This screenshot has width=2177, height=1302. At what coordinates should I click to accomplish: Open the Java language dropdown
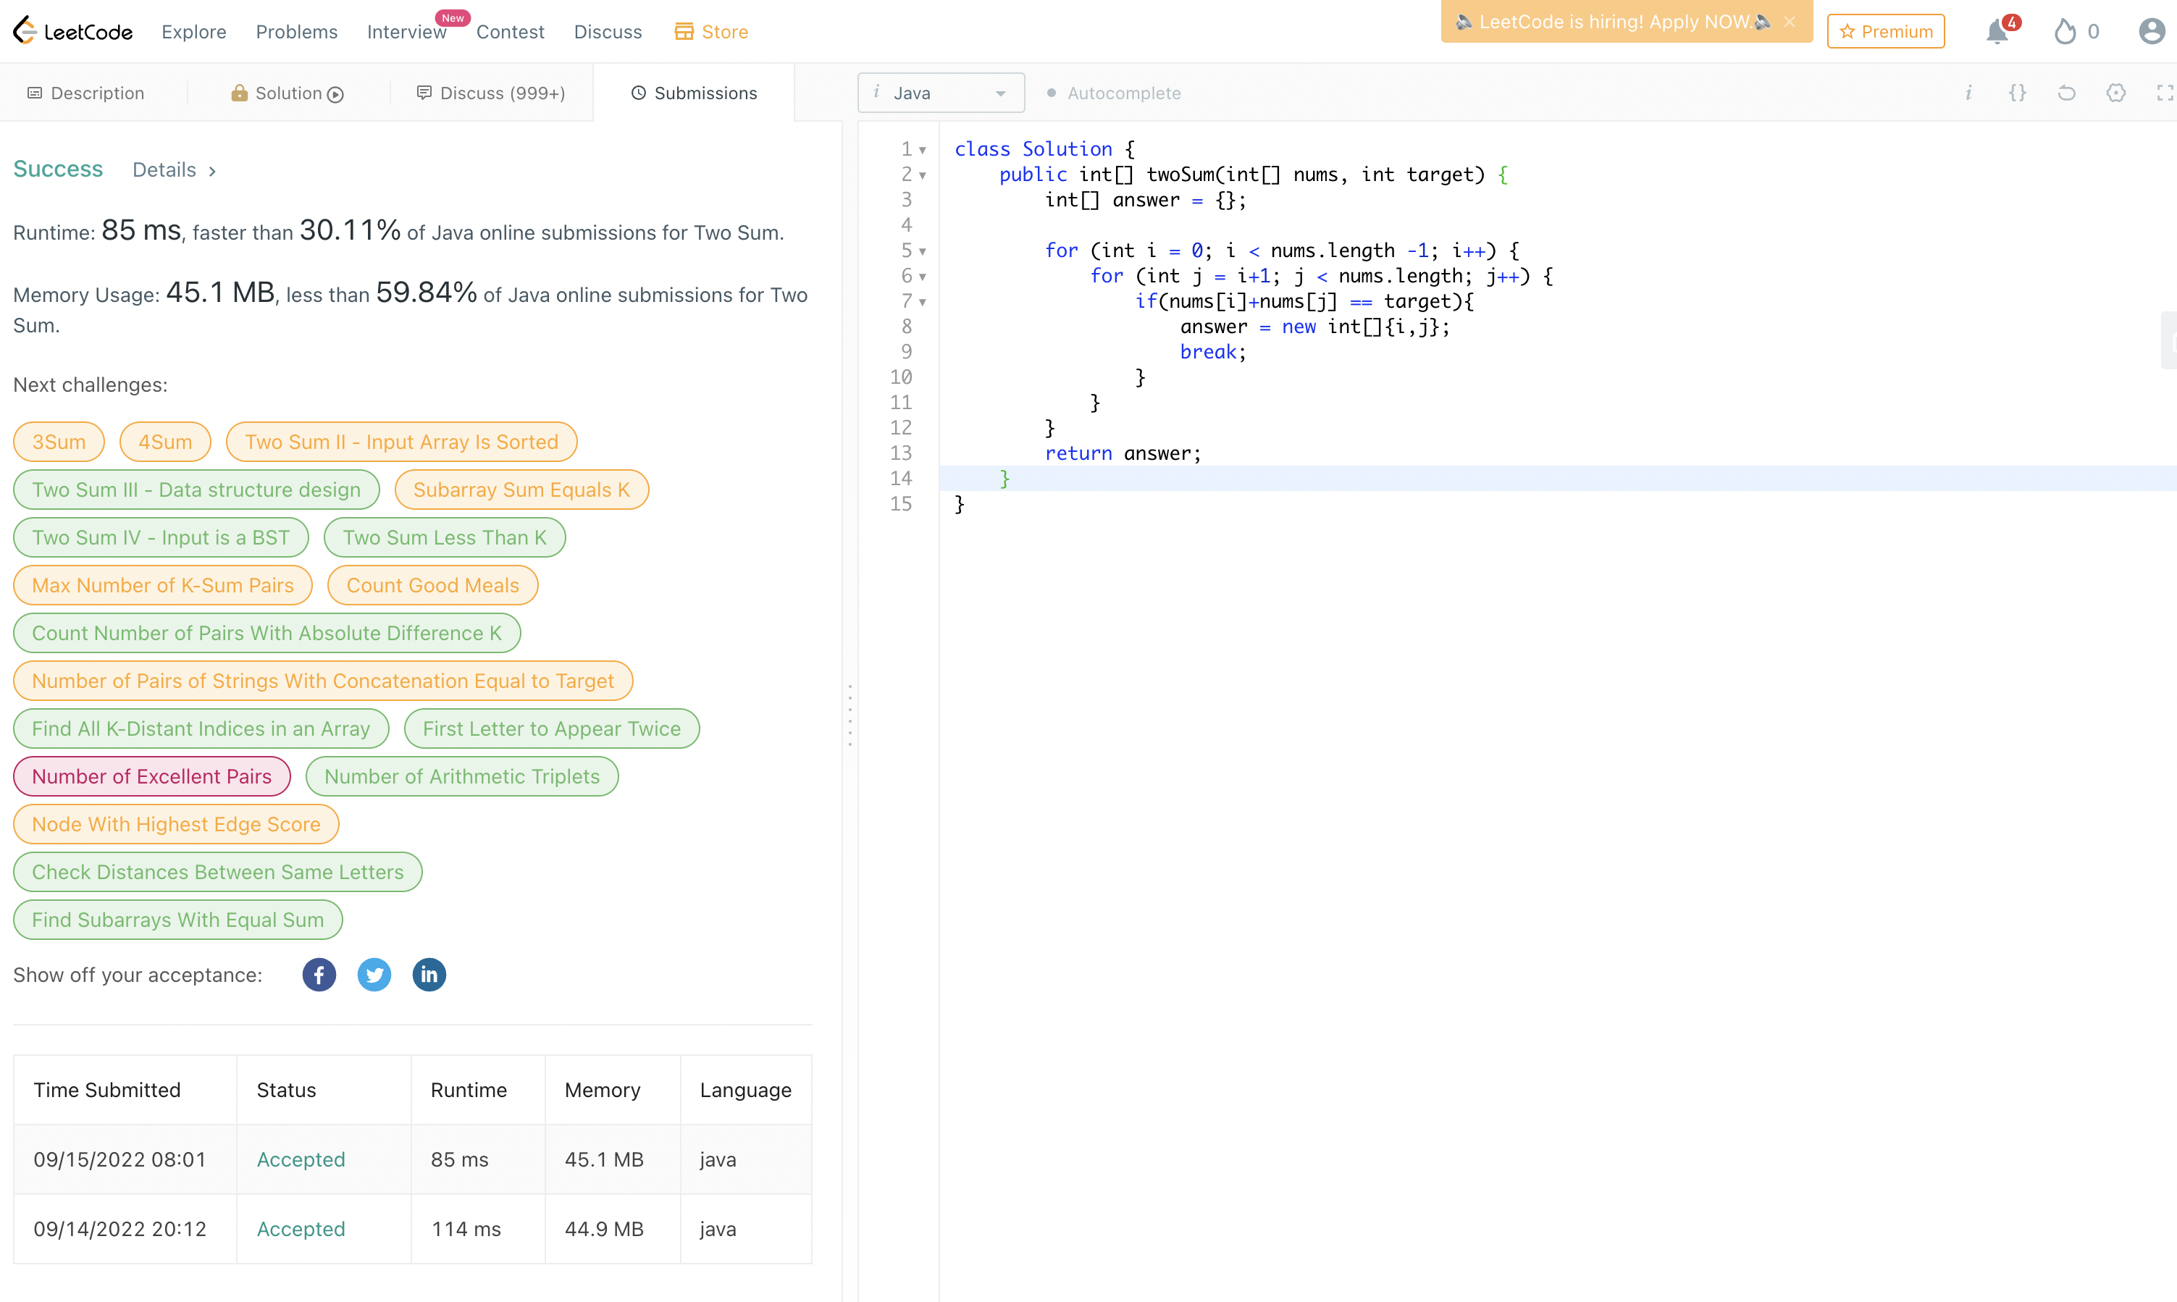941,93
